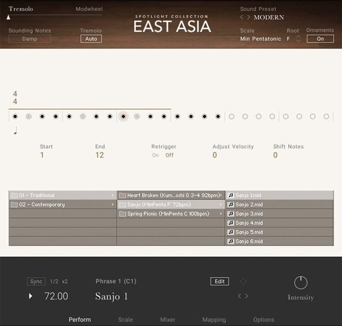The width and height of the screenshot is (342, 326).
Task: Expand the Spring Picnic folder
Action: coord(171,214)
